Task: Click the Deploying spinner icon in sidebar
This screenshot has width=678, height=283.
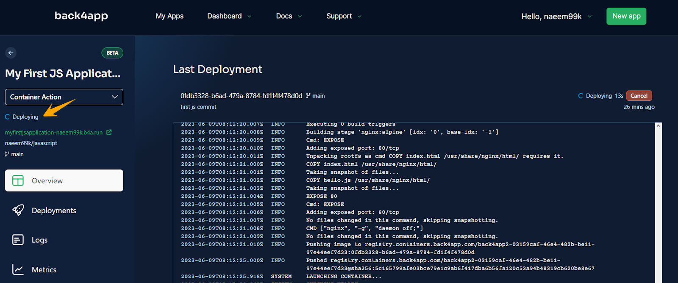Action: pyautogui.click(x=7, y=117)
